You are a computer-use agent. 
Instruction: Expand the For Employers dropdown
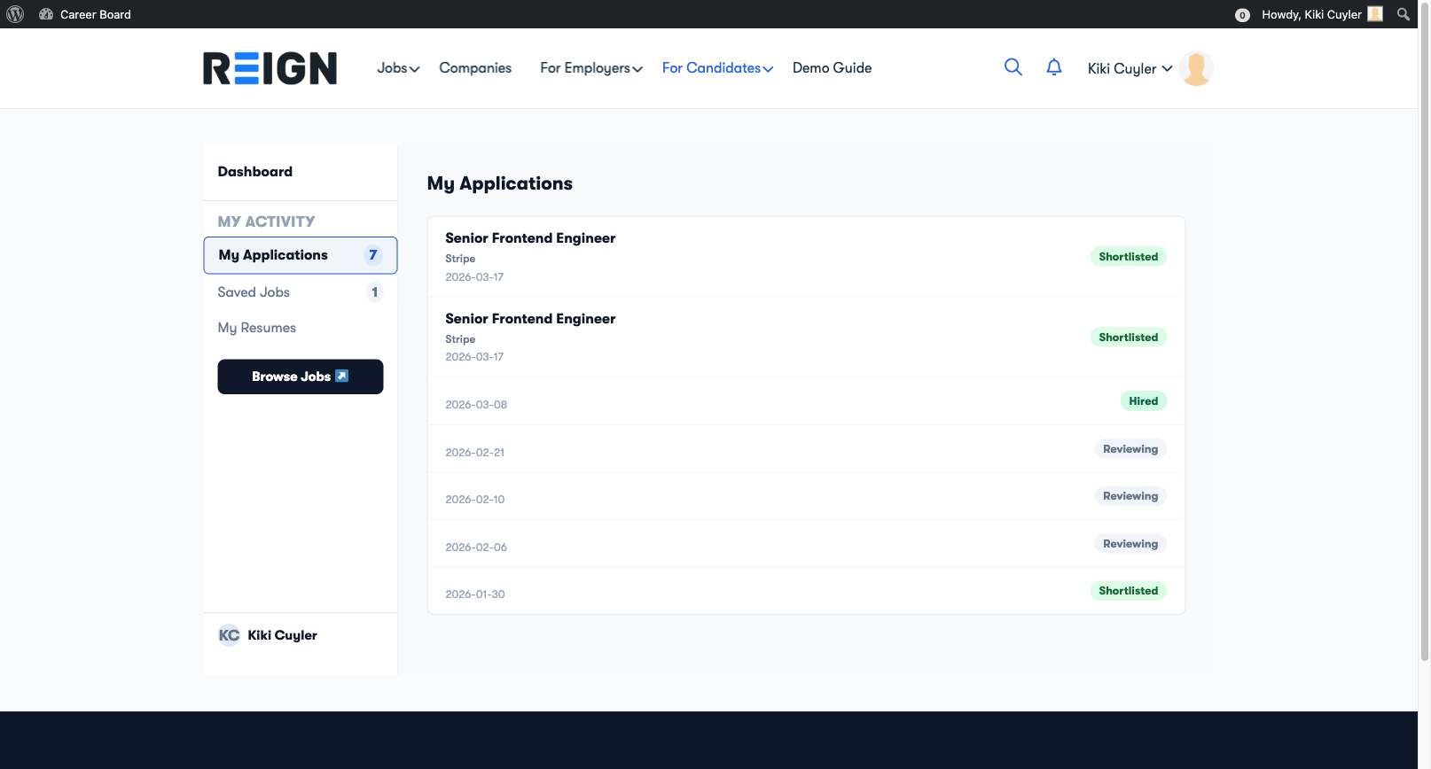[x=591, y=68]
